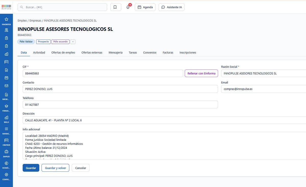Click the Cancelar button
Image resolution: width=306 pixels, height=187 pixels.
81,168
